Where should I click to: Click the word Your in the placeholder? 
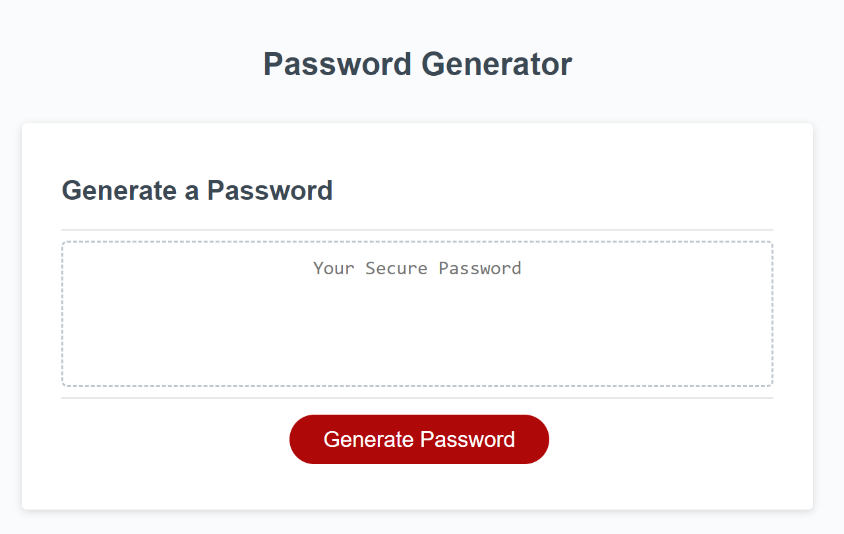pyautogui.click(x=334, y=268)
